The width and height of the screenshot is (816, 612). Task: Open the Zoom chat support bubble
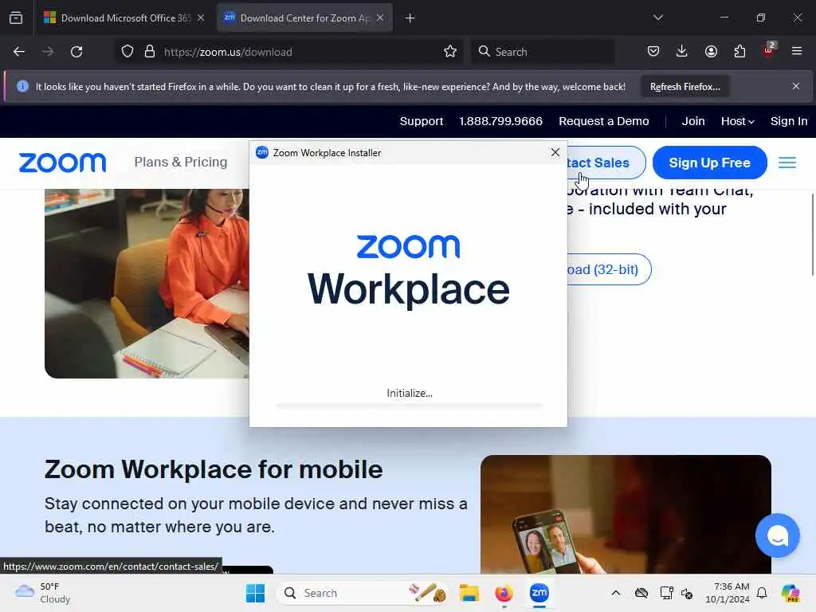point(778,535)
